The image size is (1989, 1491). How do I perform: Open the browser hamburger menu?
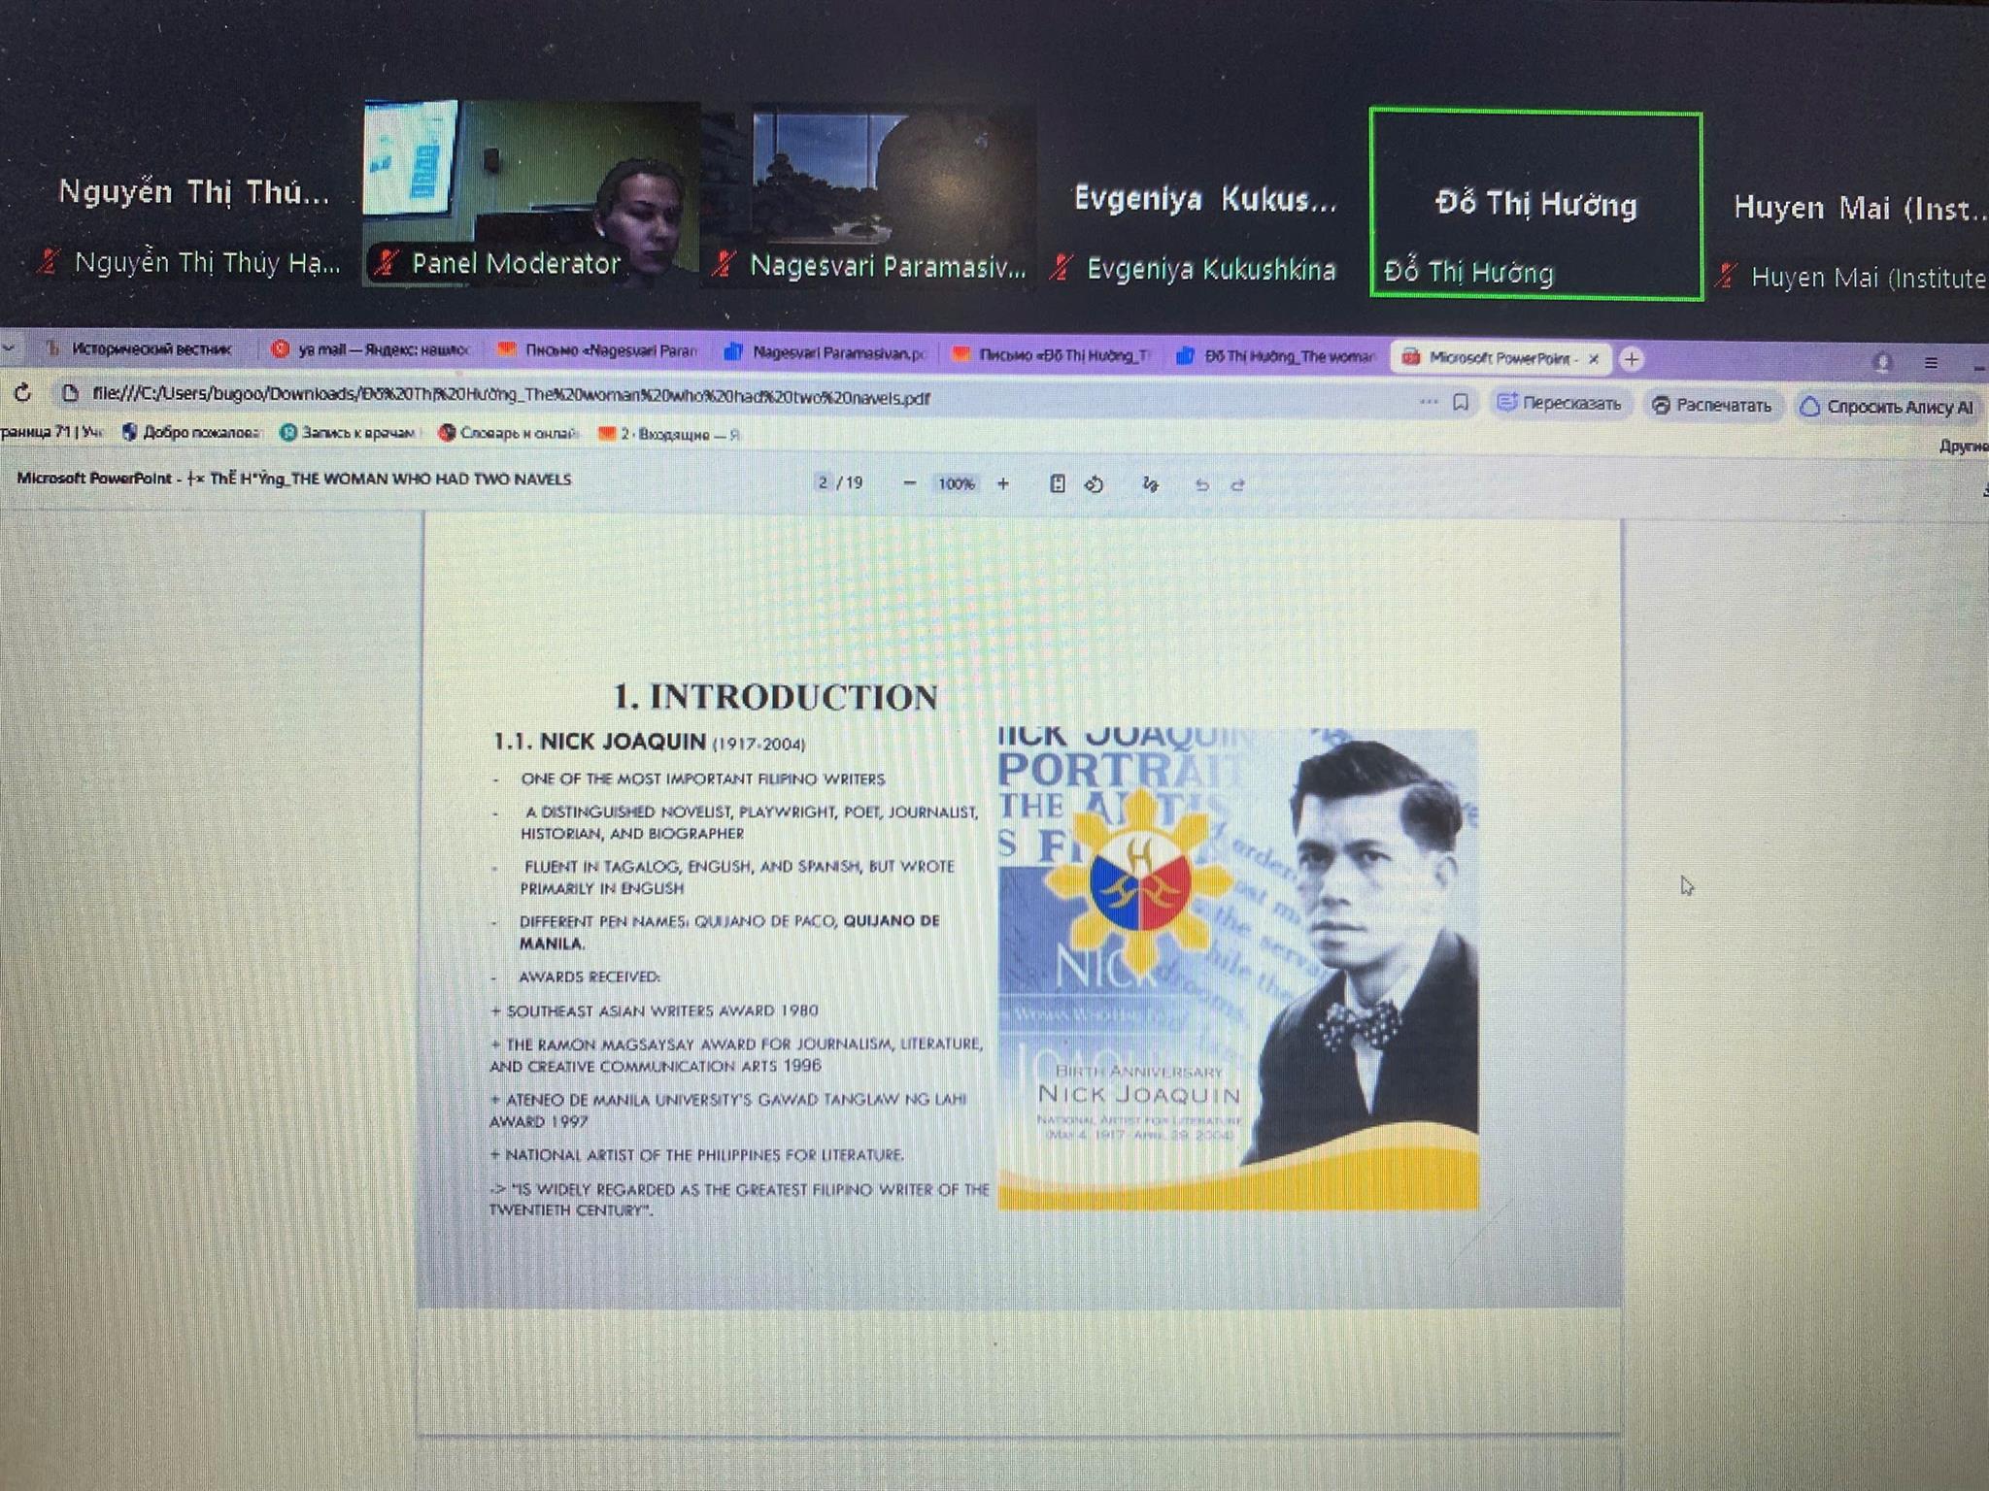point(1931,363)
